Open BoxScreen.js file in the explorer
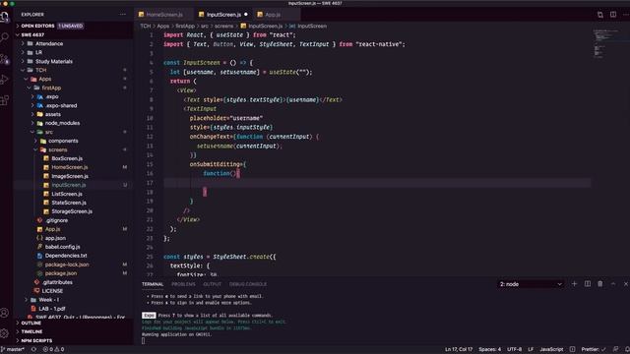This screenshot has height=354, width=630. pyautogui.click(x=67, y=158)
